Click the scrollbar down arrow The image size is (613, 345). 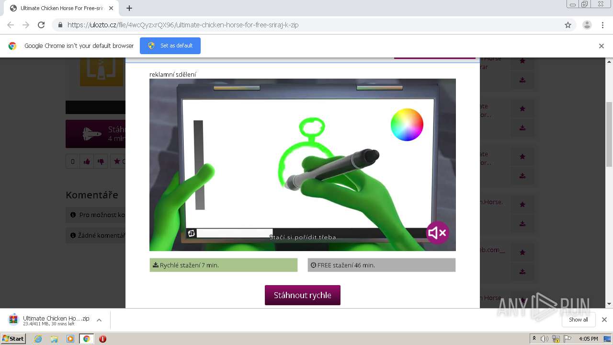(x=609, y=304)
